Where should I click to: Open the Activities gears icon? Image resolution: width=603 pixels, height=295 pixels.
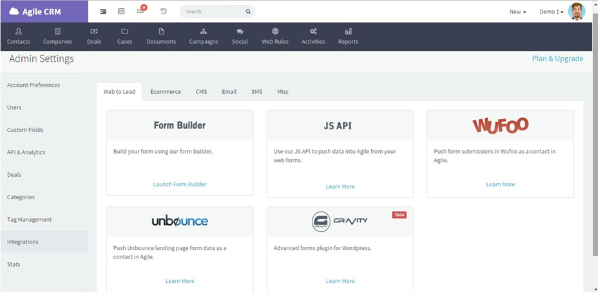point(313,31)
